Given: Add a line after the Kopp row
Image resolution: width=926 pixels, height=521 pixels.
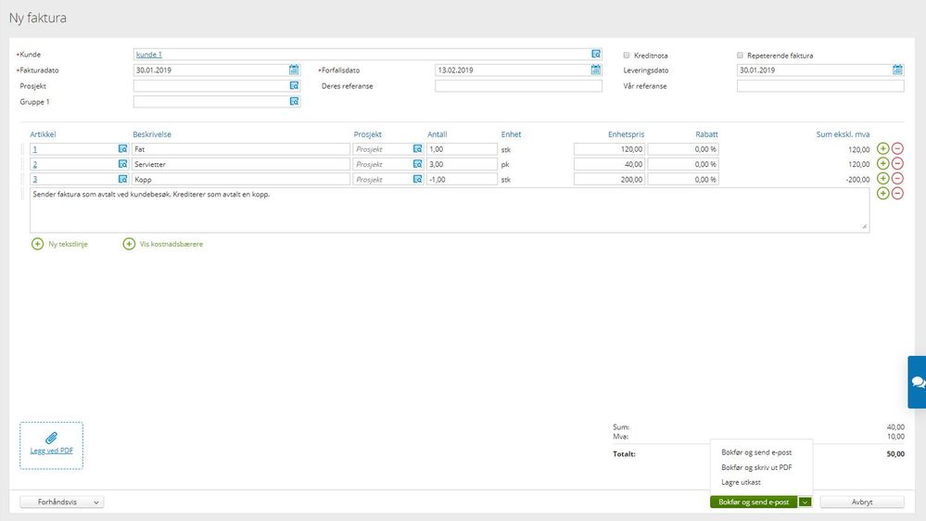Looking at the screenshot, I should [x=882, y=178].
